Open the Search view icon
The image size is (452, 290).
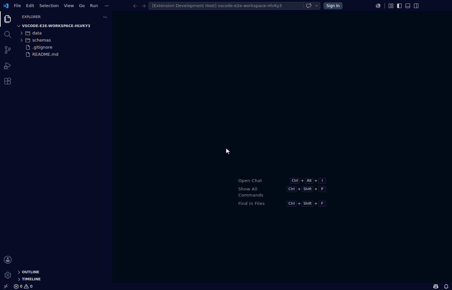pyautogui.click(x=8, y=34)
